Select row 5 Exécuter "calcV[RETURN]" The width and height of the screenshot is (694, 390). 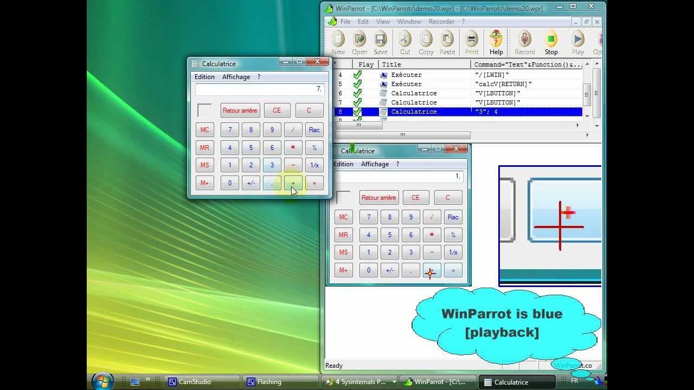pos(459,84)
